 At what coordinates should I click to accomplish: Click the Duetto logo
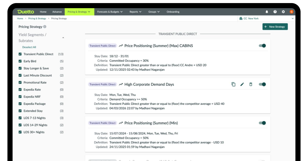(x=25, y=12)
